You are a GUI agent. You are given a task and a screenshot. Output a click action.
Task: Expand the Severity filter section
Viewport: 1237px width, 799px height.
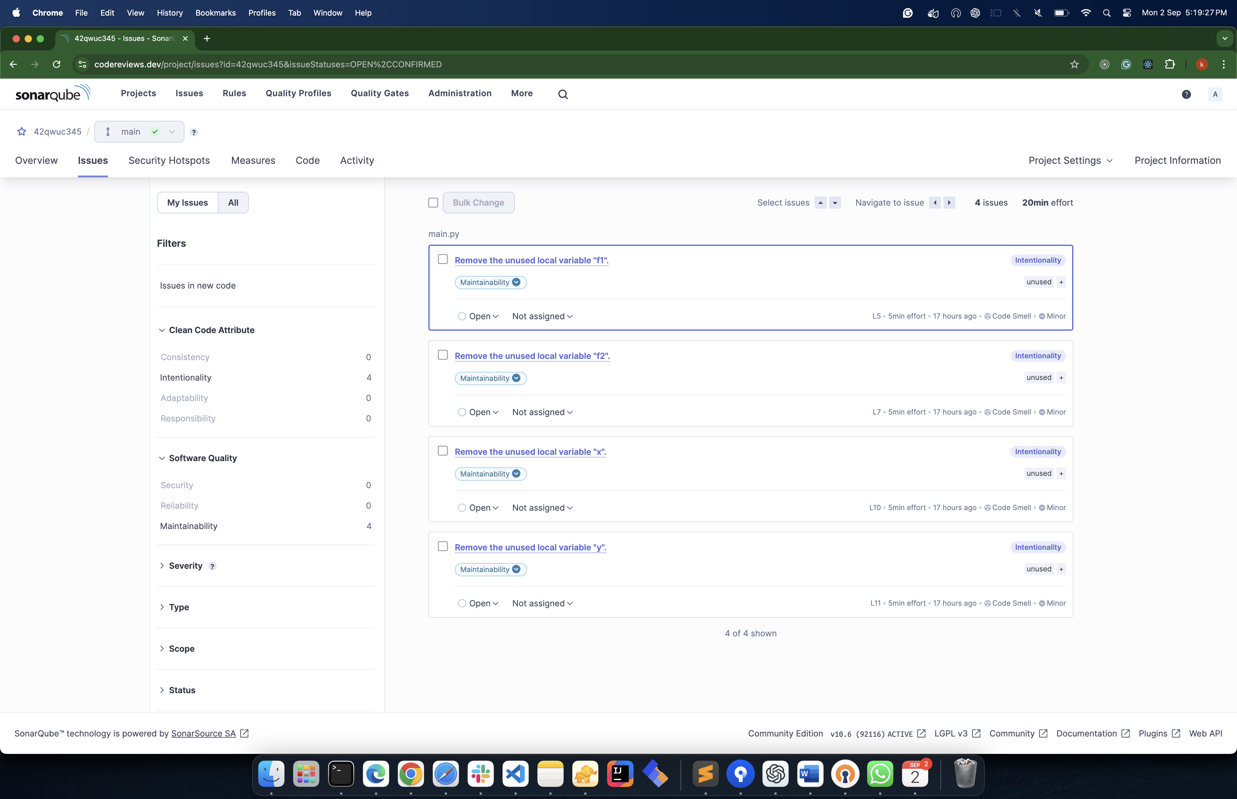point(180,566)
